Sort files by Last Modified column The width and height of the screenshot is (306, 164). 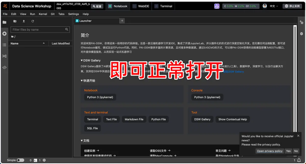pos(60,43)
